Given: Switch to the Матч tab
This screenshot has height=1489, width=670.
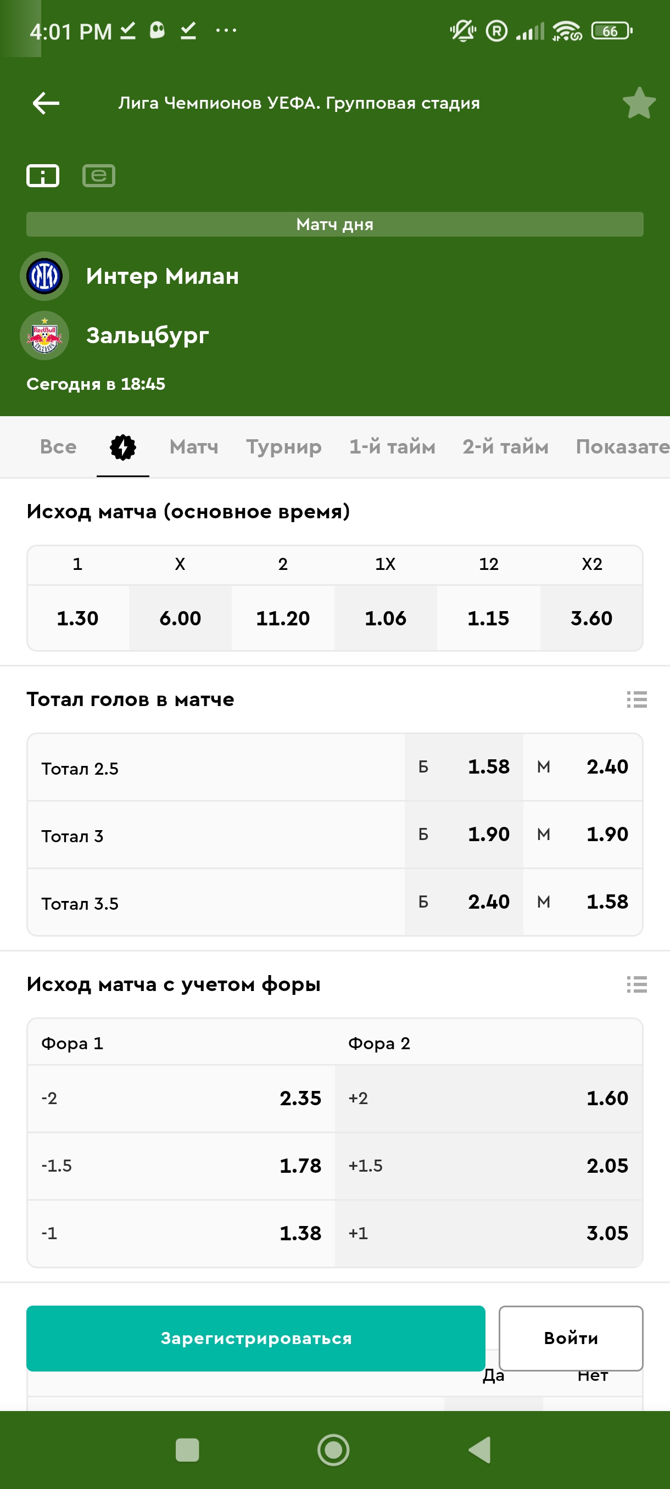Looking at the screenshot, I should click(194, 447).
